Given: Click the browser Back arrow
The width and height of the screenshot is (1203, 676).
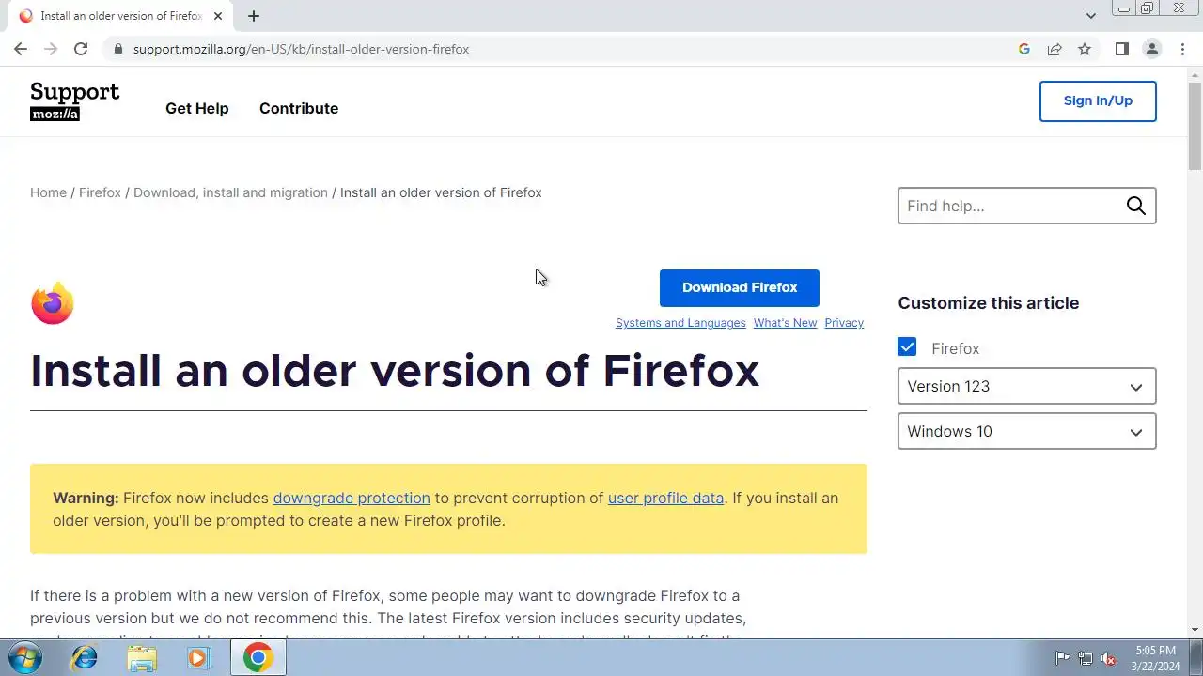Looking at the screenshot, I should tap(21, 49).
